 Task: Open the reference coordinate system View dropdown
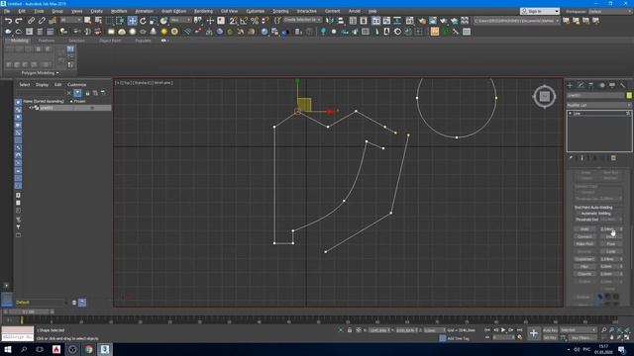tap(180, 20)
